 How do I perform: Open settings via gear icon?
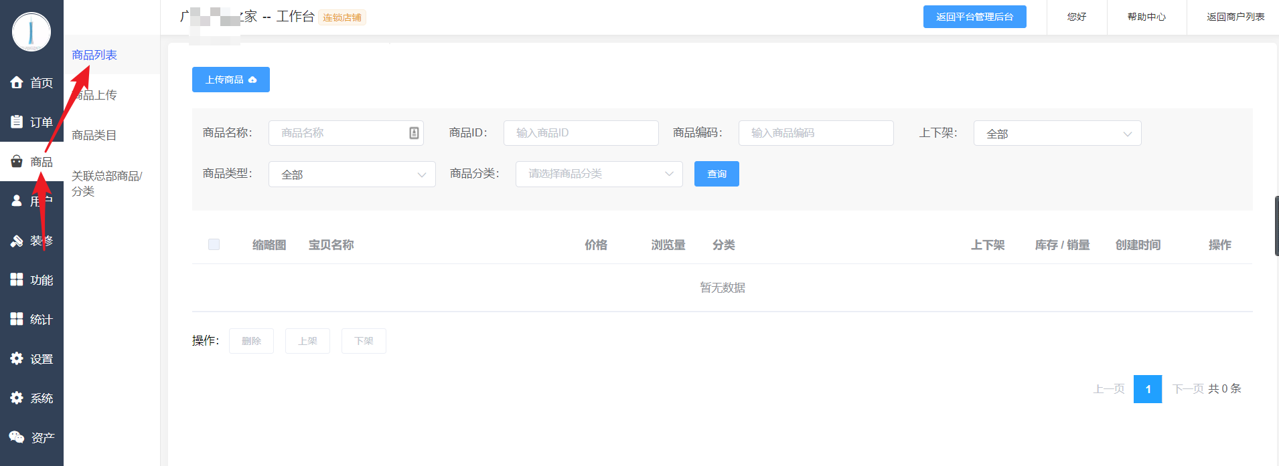point(17,358)
